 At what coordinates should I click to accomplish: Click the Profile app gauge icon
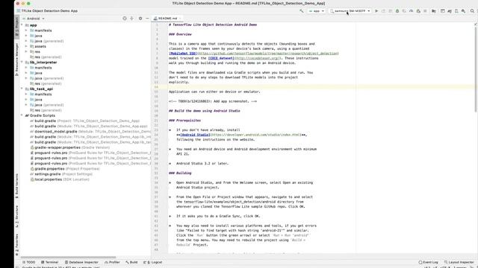411,11
